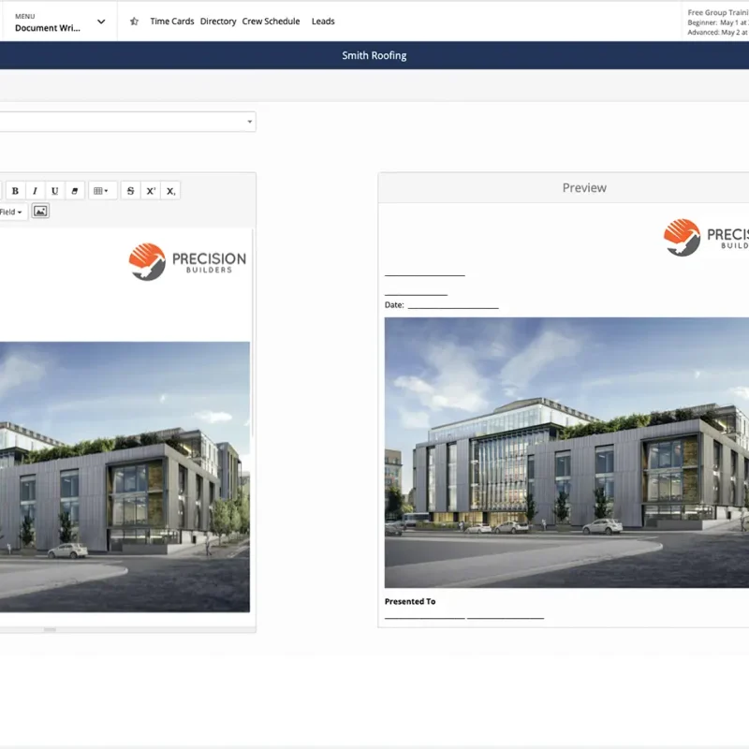Image resolution: width=749 pixels, height=749 pixels.
Task: Click the Date: label in the Preview
Action: coord(394,305)
